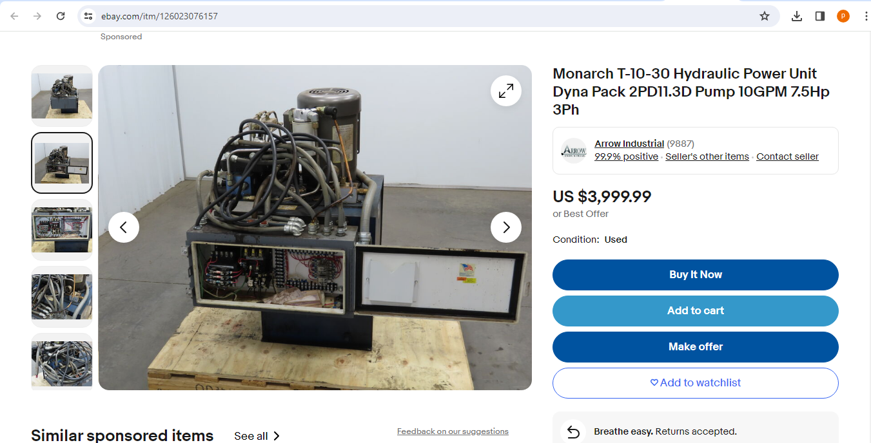Open site information icon in address bar
The image size is (871, 443).
(x=88, y=16)
